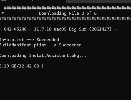
Task: Click the Info.plist filename
Action: pos(12,40)
